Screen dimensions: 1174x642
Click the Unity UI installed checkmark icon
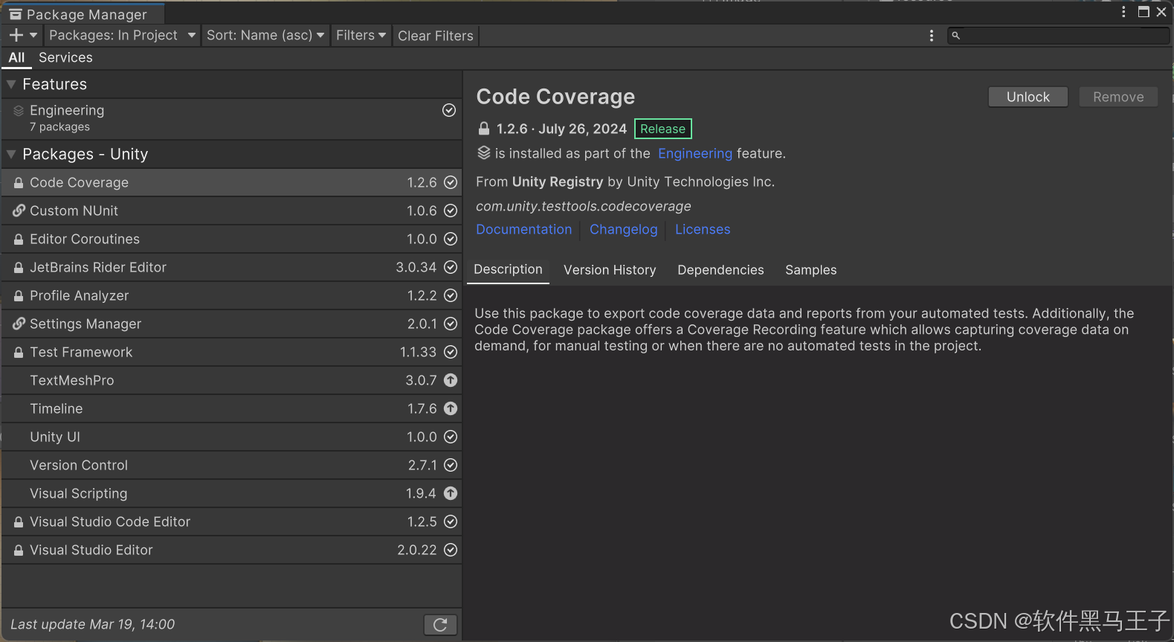tap(451, 437)
